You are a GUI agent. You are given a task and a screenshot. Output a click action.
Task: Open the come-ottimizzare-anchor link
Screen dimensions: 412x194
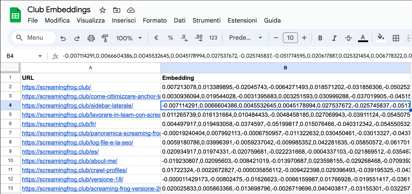pyautogui.click(x=91, y=96)
